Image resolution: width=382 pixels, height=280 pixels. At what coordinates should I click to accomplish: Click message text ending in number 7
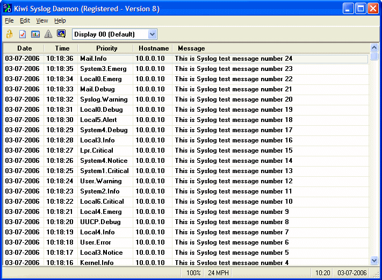click(232, 232)
